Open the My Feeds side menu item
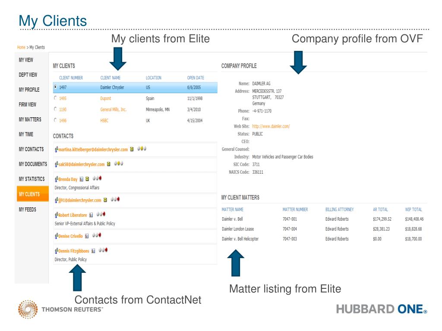 (27, 209)
